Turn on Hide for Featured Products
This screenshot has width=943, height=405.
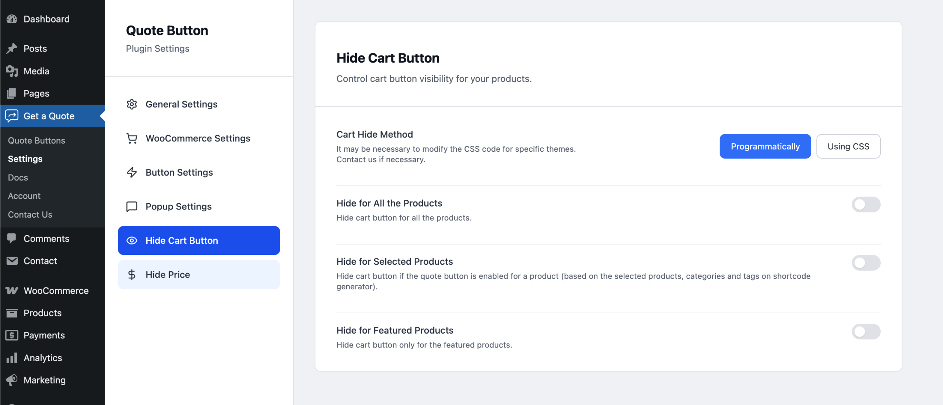pyautogui.click(x=866, y=332)
